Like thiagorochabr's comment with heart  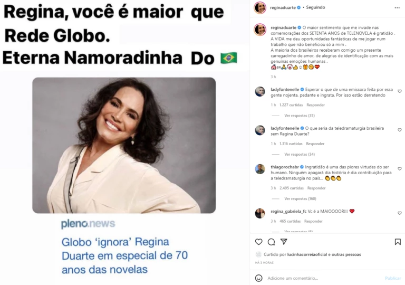399,168
